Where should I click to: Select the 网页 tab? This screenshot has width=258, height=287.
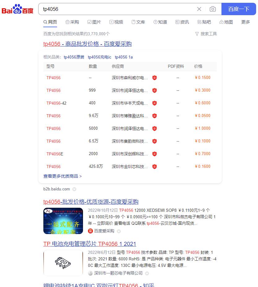(x=50, y=22)
